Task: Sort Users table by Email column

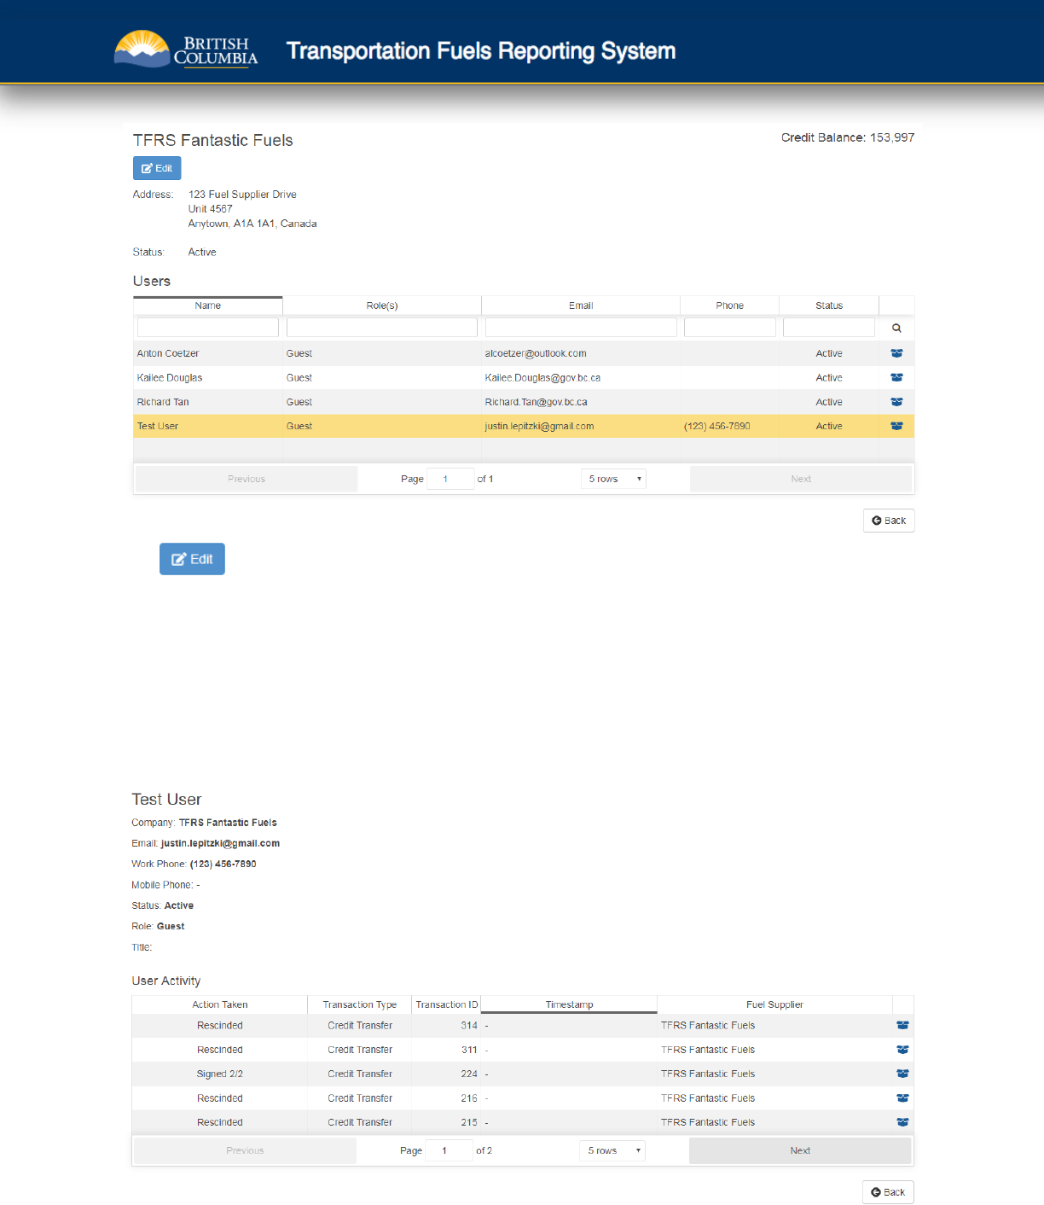Action: pyautogui.click(x=581, y=306)
